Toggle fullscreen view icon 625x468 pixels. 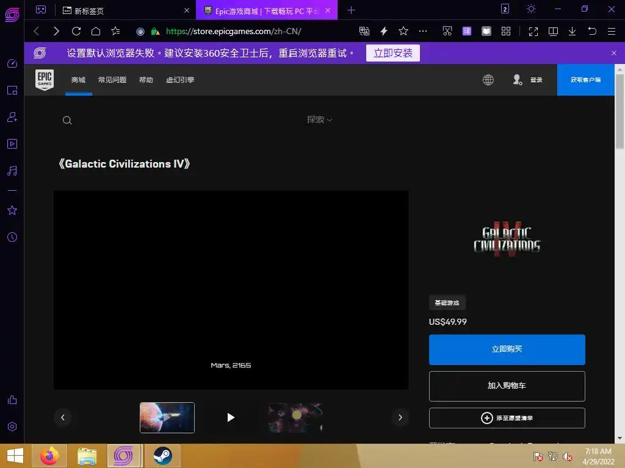coord(533,32)
